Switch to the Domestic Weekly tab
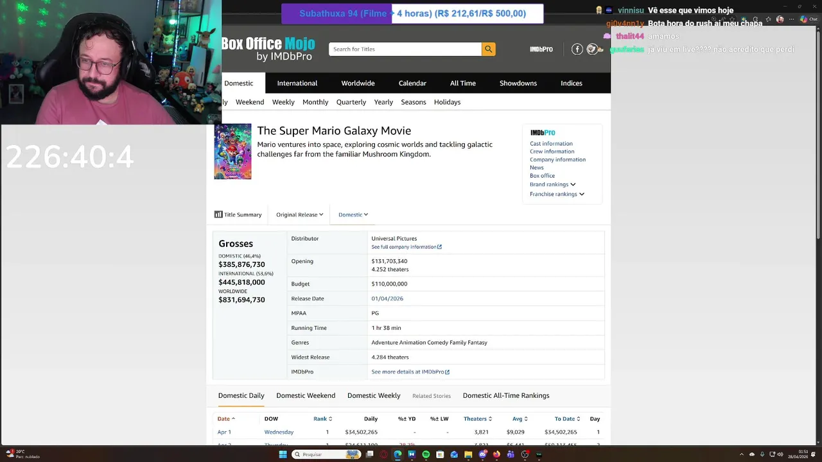 pos(374,396)
